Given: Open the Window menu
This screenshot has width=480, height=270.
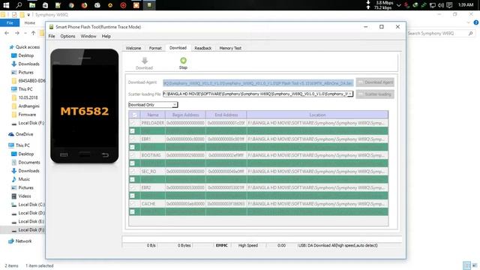Looking at the screenshot, I should (x=88, y=36).
